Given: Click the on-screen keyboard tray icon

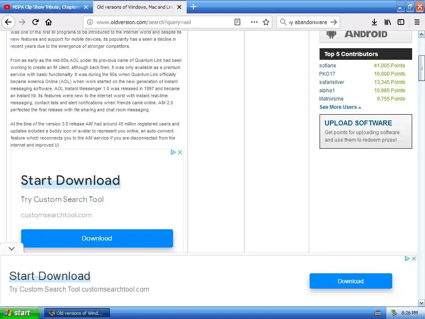Looking at the screenshot, I should point(378,313).
